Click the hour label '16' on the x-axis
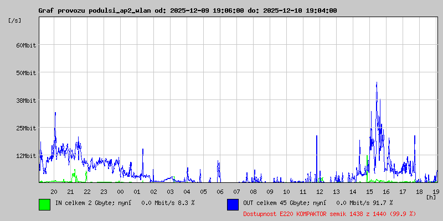 [x=386, y=192]
